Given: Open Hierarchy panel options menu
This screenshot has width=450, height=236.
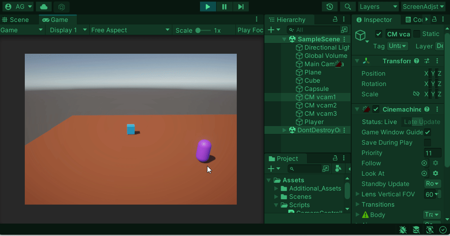Looking at the screenshot, I should coord(344,19).
